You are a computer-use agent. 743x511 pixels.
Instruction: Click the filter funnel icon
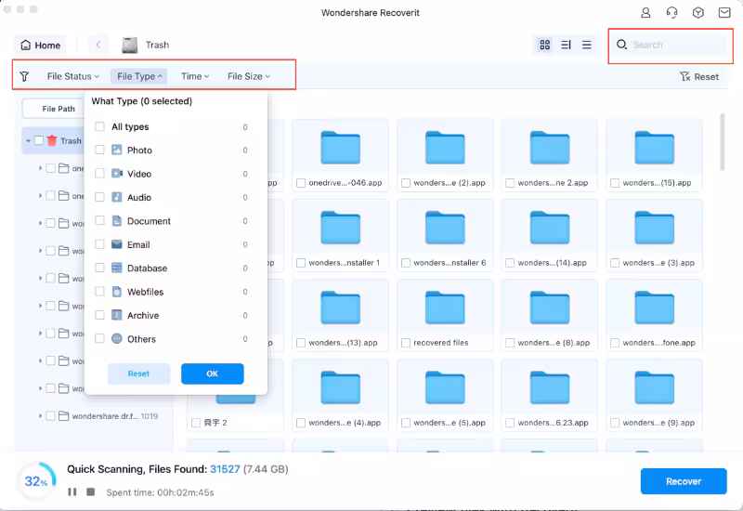click(x=24, y=76)
